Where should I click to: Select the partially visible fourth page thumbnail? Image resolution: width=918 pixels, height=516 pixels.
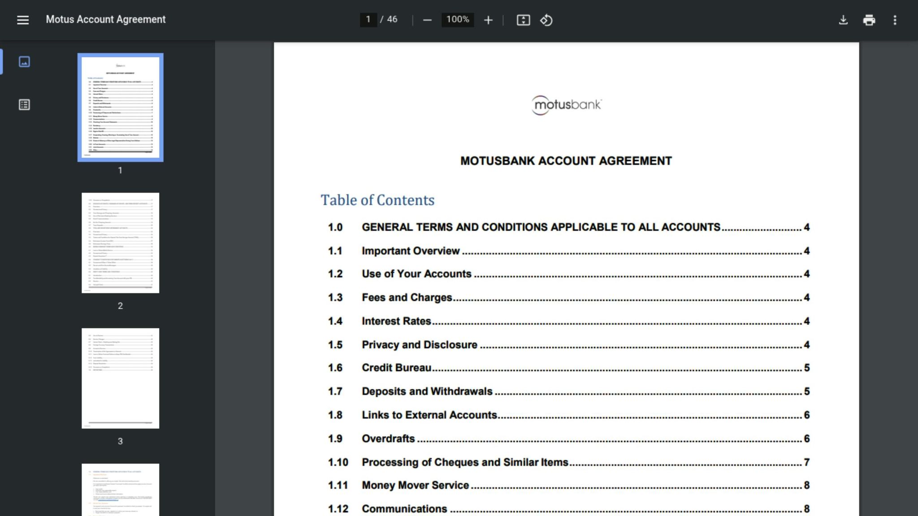(x=120, y=490)
